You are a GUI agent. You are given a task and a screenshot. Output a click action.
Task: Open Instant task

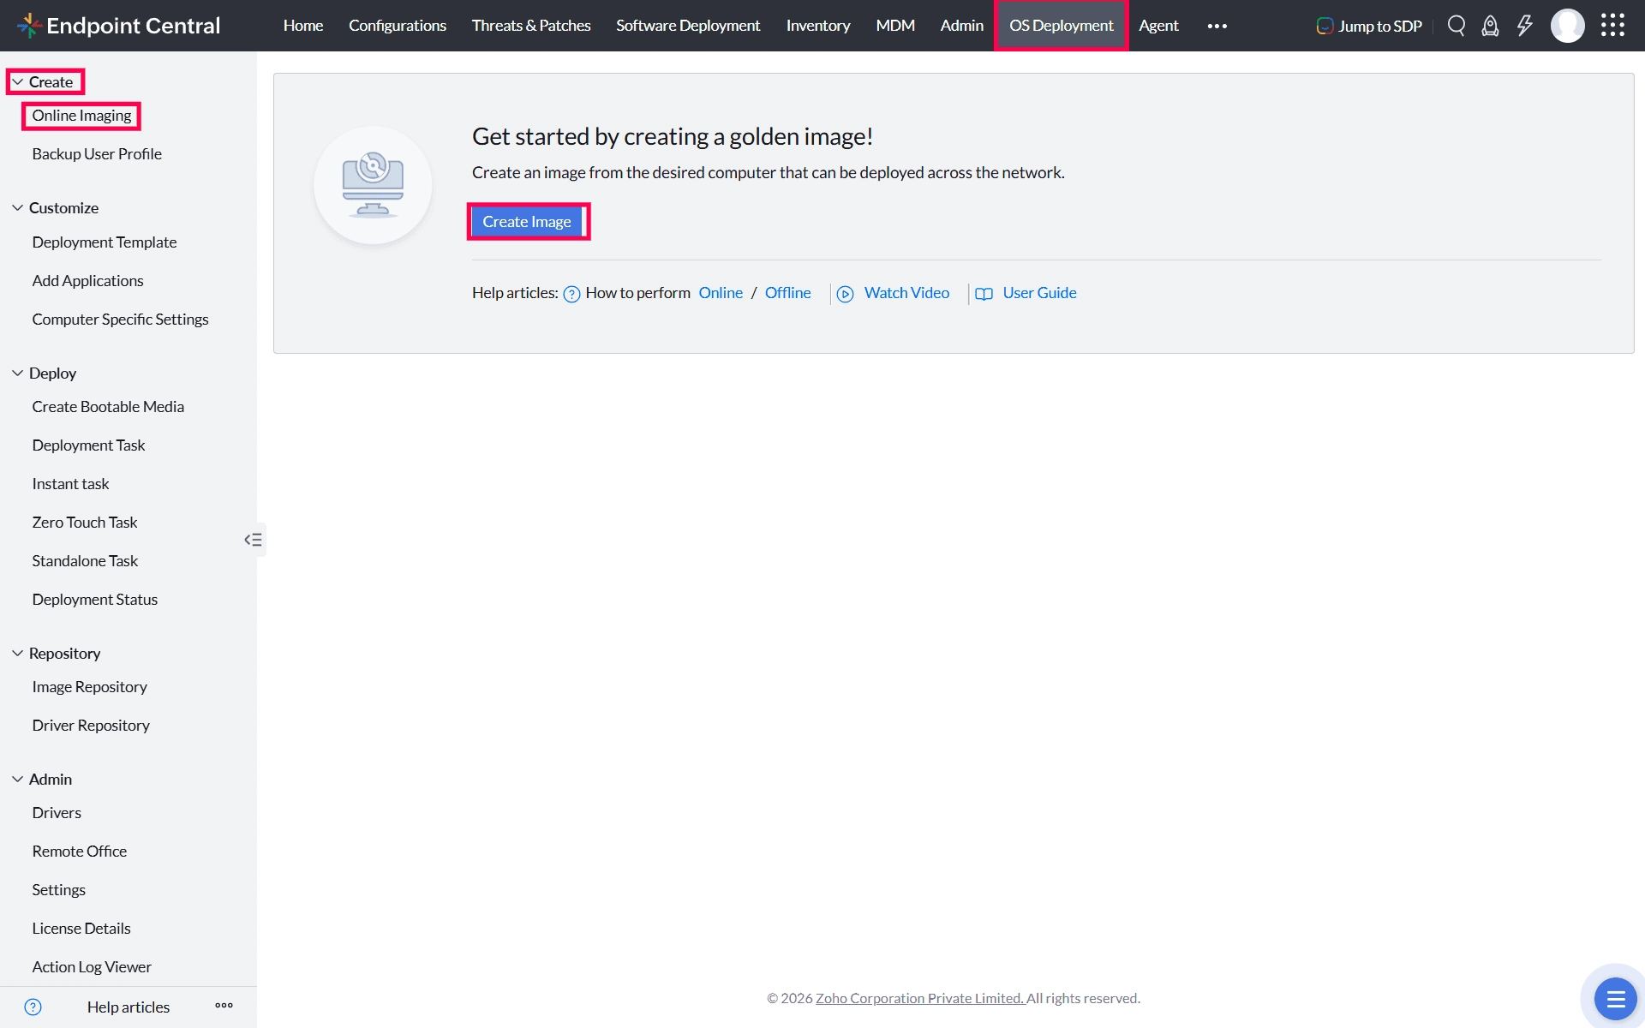pyautogui.click(x=70, y=484)
